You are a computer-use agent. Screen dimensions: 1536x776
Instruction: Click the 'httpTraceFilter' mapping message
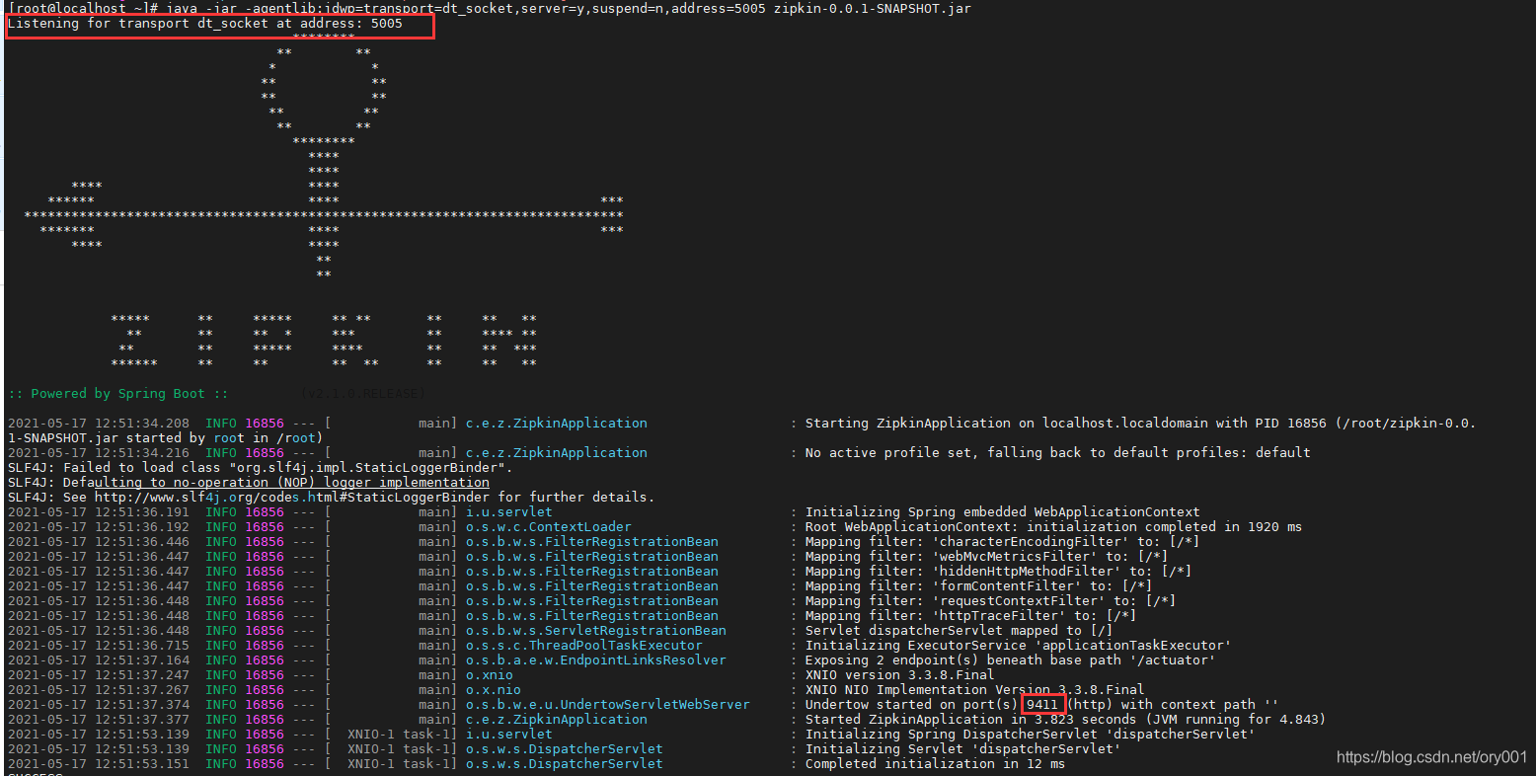click(971, 615)
